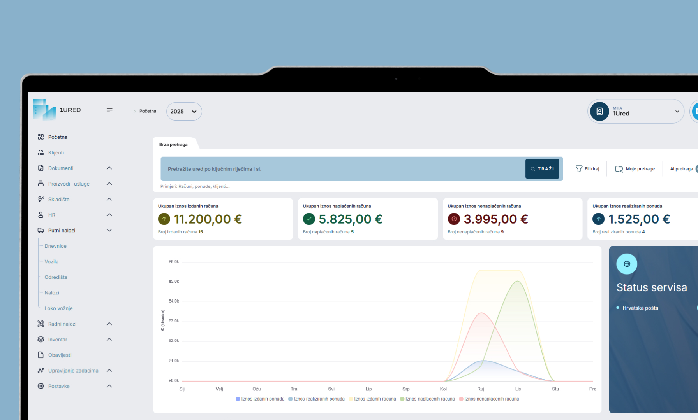
Task: Click the MIA 1Ured avatar icon
Action: coord(599,112)
